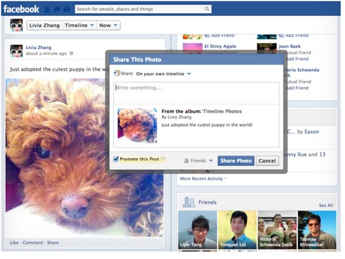Screen dimensions: 345x259
Task: Expand the Timeline dropdown
Action: [79, 26]
